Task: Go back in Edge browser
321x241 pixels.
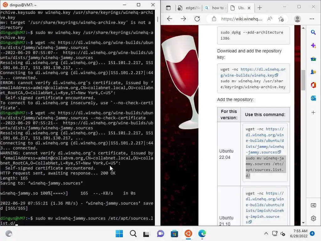Action: pyautogui.click(x=170, y=19)
